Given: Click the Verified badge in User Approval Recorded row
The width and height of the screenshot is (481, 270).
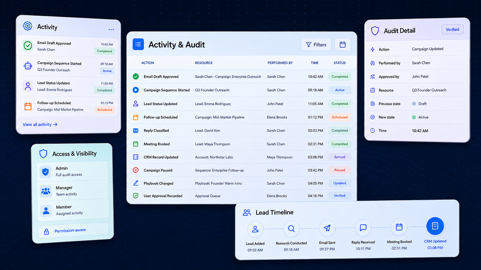Looking at the screenshot, I should (x=340, y=196).
